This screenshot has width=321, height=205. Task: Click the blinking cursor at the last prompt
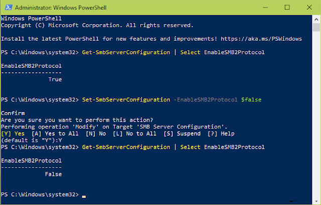tap(84, 196)
